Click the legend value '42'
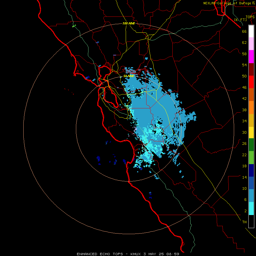This screenshot has height=256, width=256. click(x=244, y=99)
